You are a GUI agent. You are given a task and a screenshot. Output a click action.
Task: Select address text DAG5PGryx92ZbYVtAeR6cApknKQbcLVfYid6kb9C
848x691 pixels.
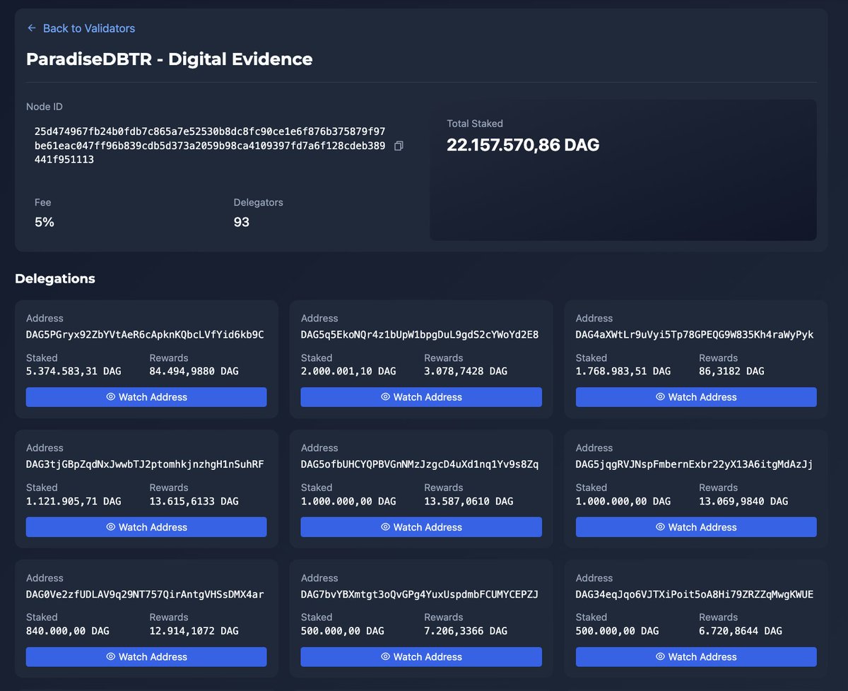click(x=145, y=334)
